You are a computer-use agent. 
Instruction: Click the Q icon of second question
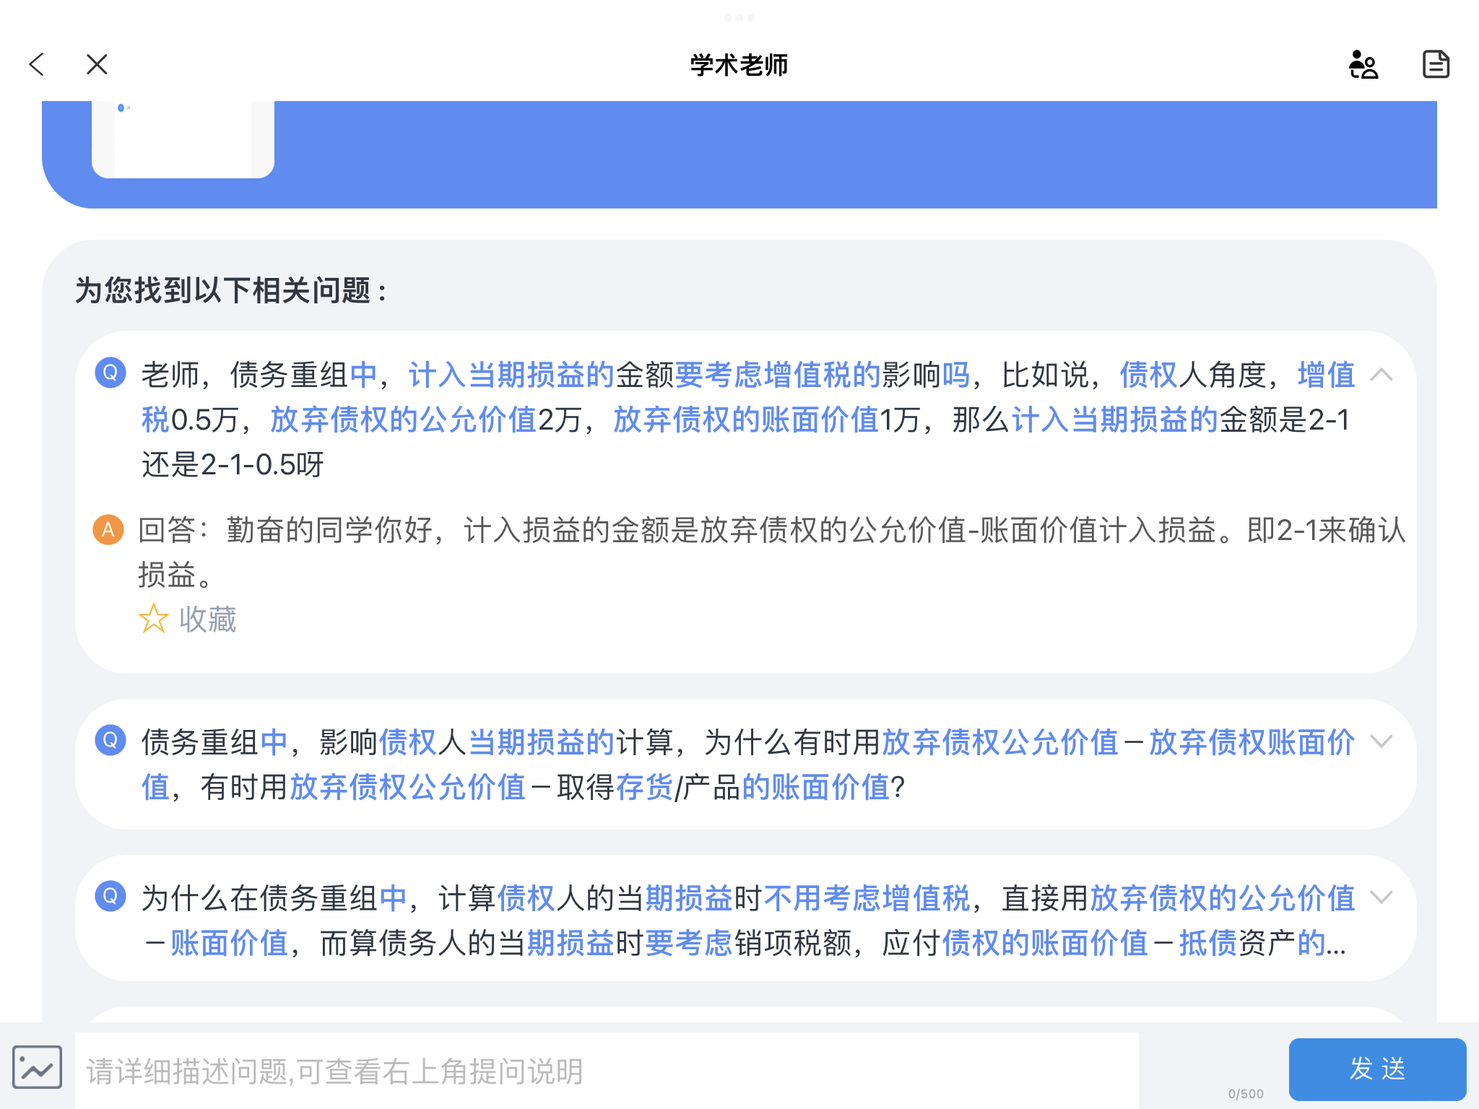(110, 740)
